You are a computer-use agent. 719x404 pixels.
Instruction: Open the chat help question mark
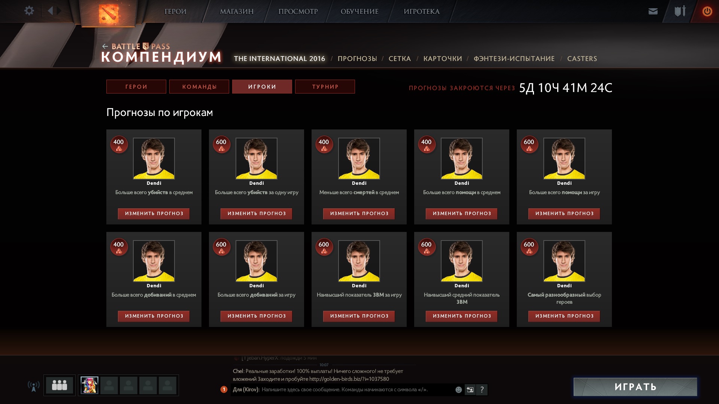coord(482,390)
